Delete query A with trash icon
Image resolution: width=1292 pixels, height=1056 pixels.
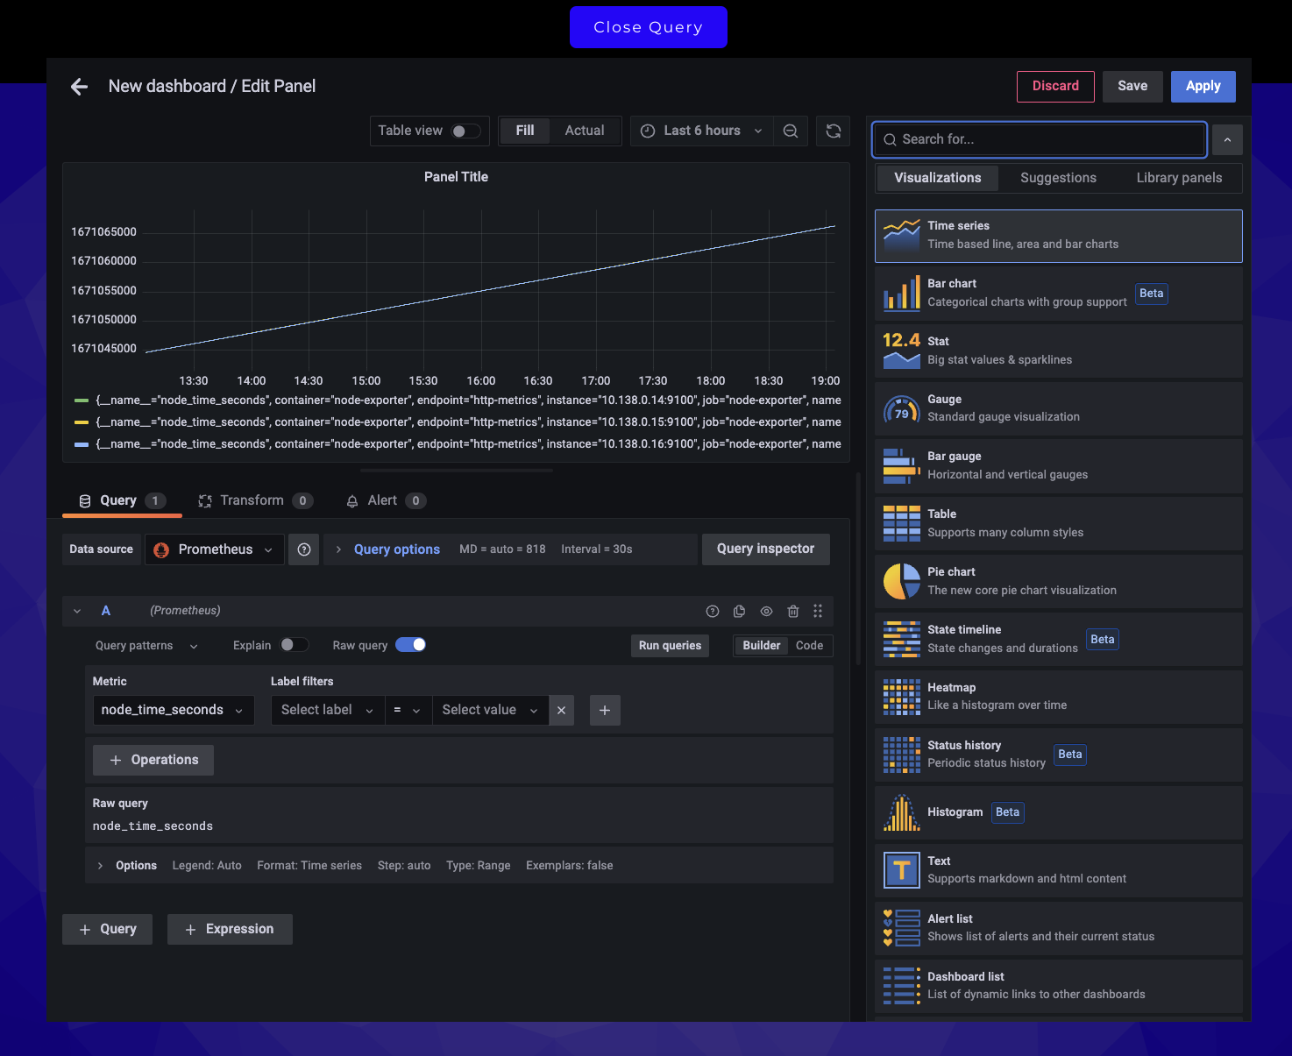(793, 611)
